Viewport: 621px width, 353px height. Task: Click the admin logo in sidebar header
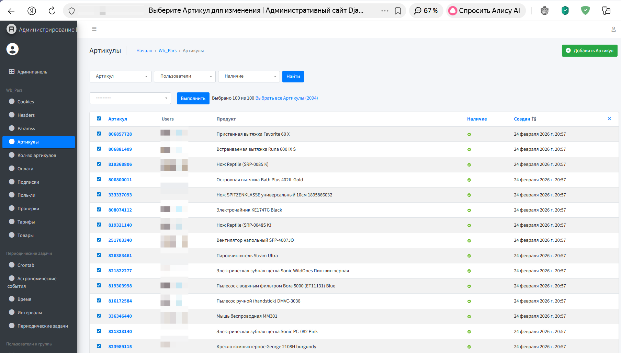(11, 29)
